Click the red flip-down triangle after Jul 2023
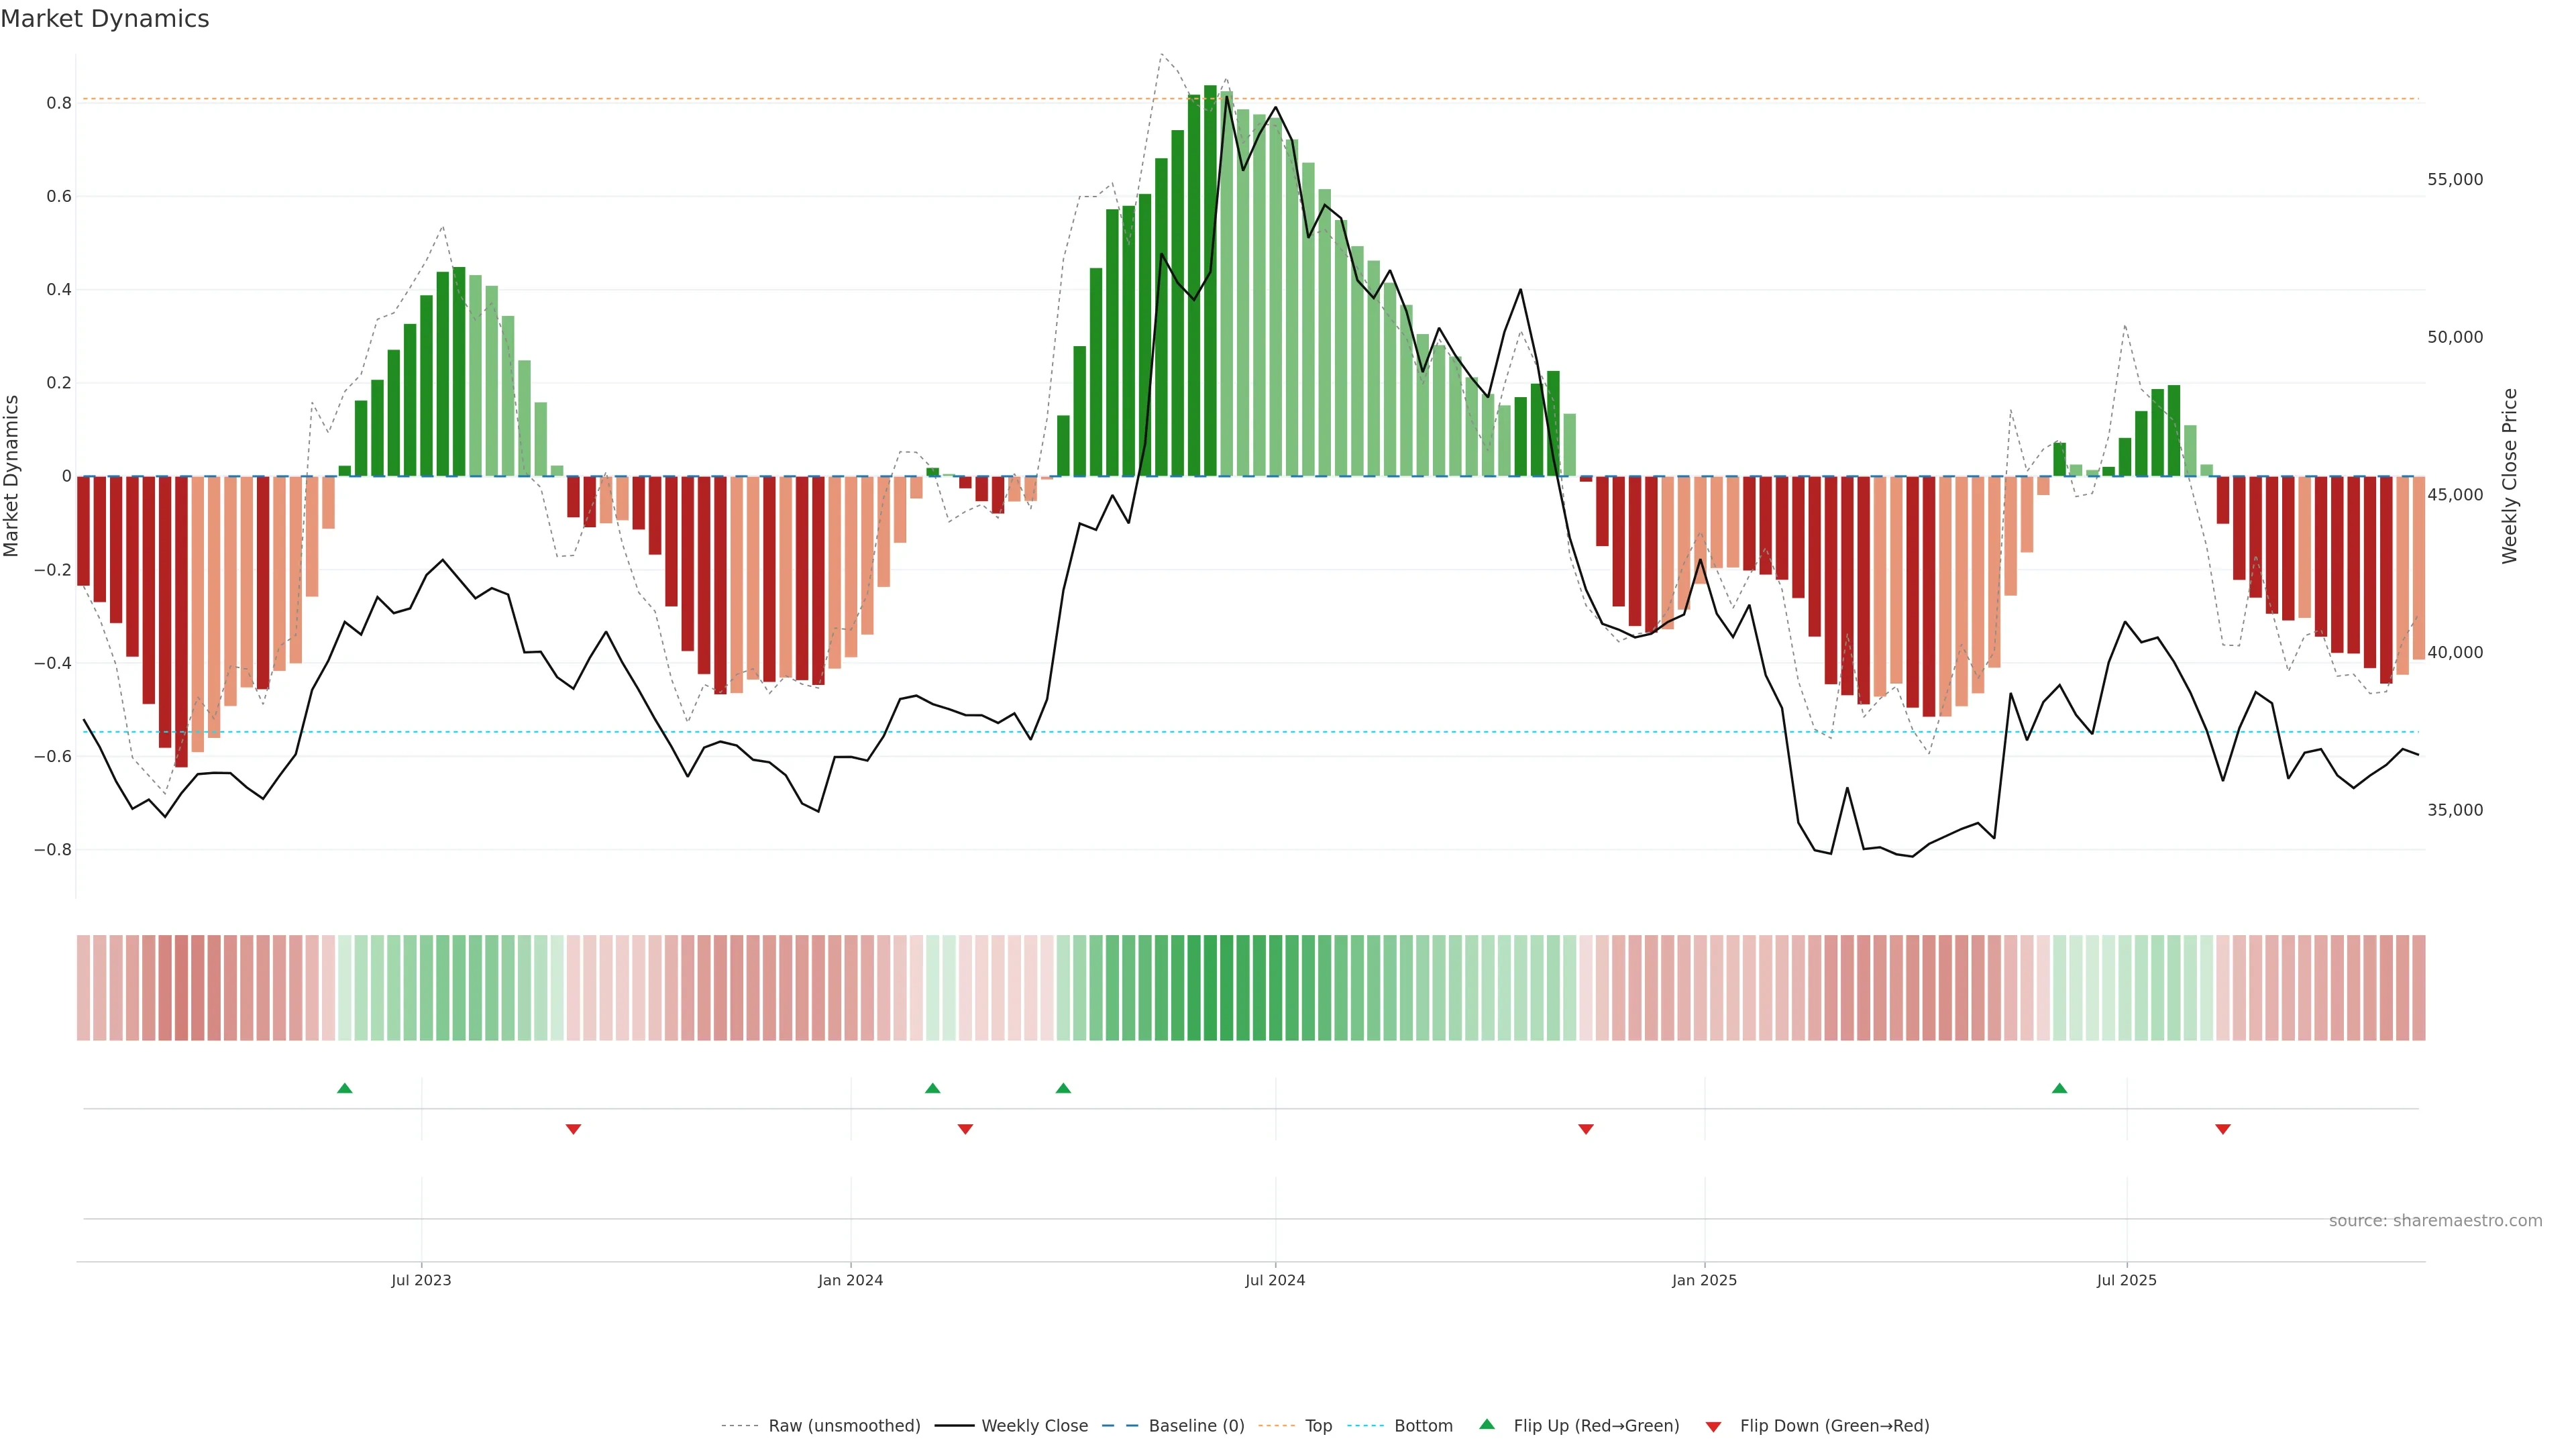This screenshot has width=2576, height=1449. point(573,1129)
